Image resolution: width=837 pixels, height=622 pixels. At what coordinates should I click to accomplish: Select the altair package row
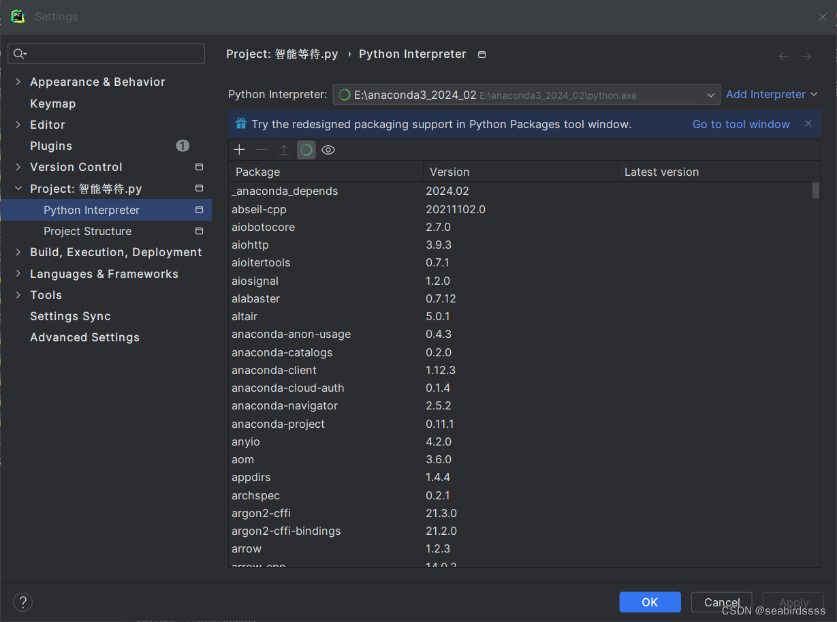[x=520, y=316]
